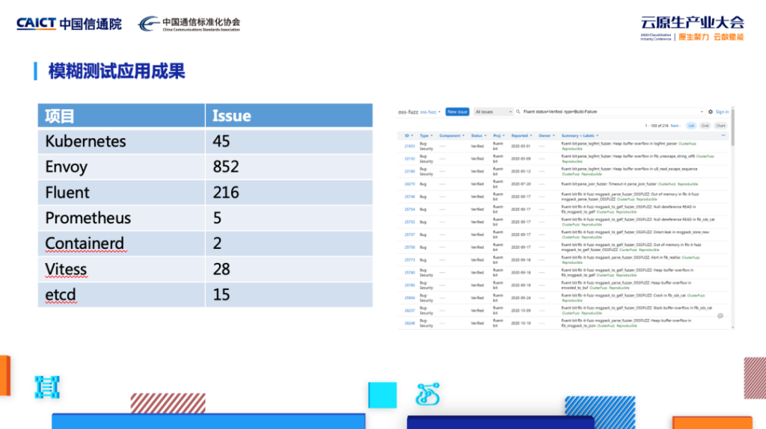Open issue 22152

(409, 158)
